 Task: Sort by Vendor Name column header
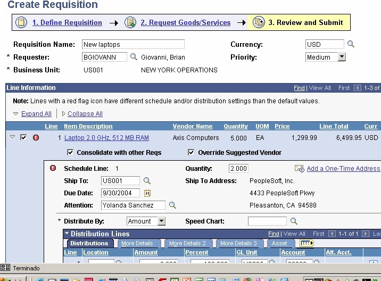[x=193, y=126]
